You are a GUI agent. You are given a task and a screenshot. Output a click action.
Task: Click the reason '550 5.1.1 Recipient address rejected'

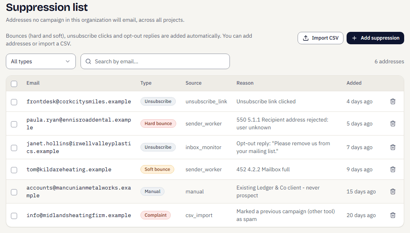[282, 123]
